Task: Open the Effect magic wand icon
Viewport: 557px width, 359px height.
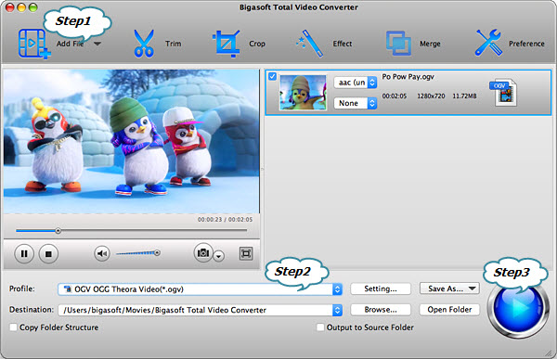Action: pos(309,44)
